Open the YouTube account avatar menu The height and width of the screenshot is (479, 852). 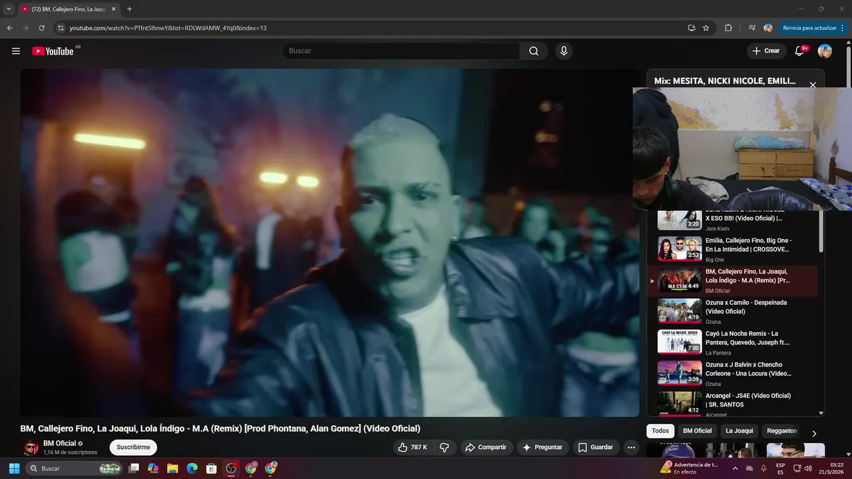click(x=825, y=51)
